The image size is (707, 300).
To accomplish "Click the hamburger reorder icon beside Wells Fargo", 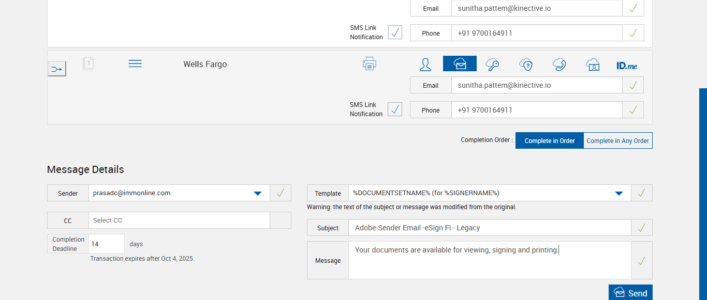I will click(x=135, y=64).
